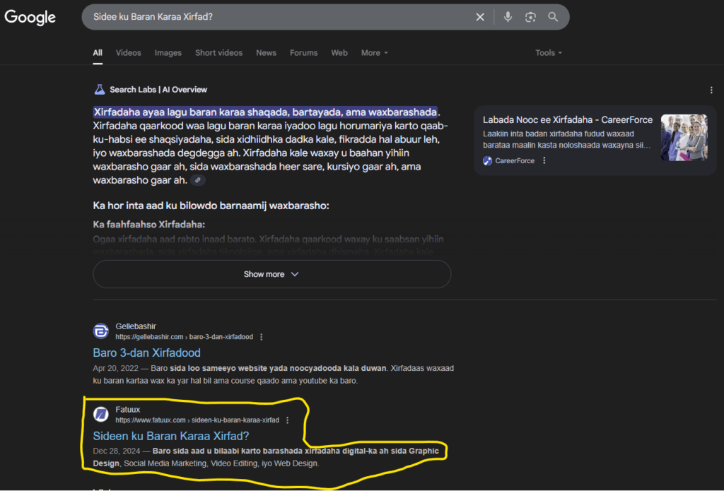
Task: Expand the More search filters dropdown
Action: click(375, 52)
